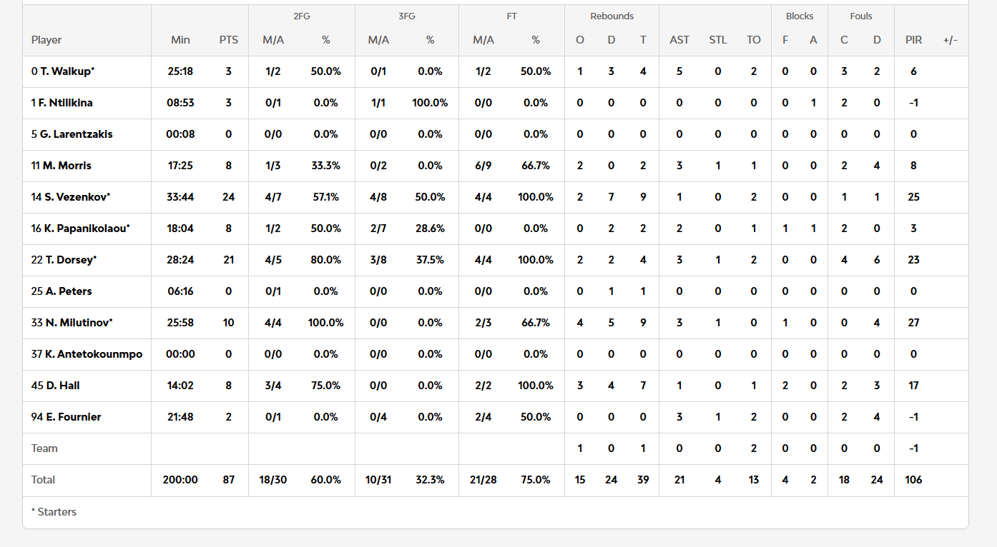
Task: Click the Player column header
Action: [46, 40]
